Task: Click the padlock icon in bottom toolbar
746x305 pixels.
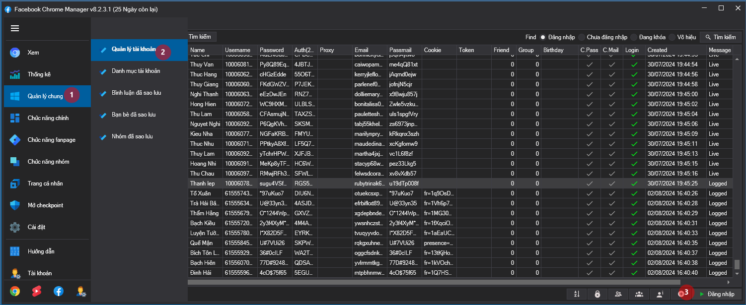Action: pos(597,294)
